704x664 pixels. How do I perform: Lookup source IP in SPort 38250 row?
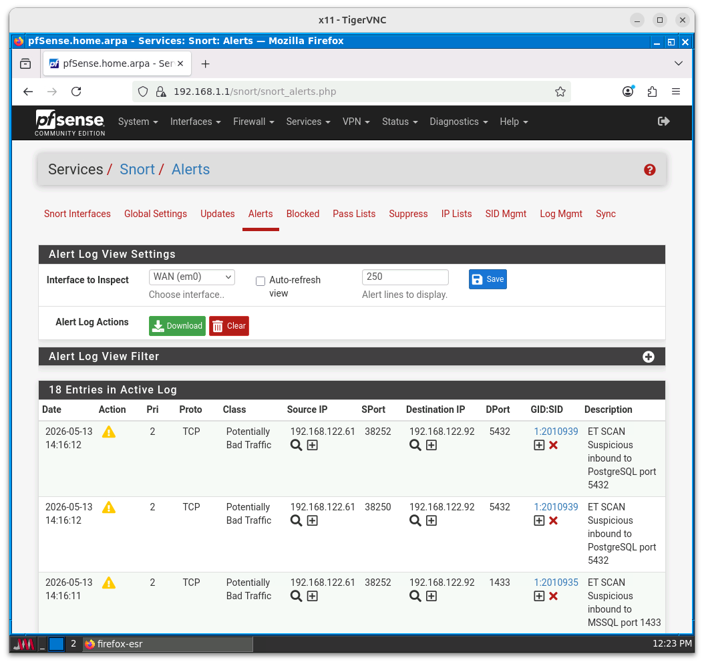tap(297, 521)
